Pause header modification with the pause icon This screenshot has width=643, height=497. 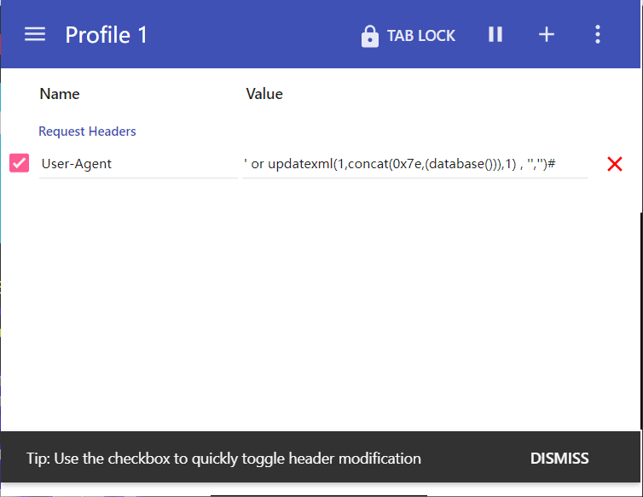point(495,34)
